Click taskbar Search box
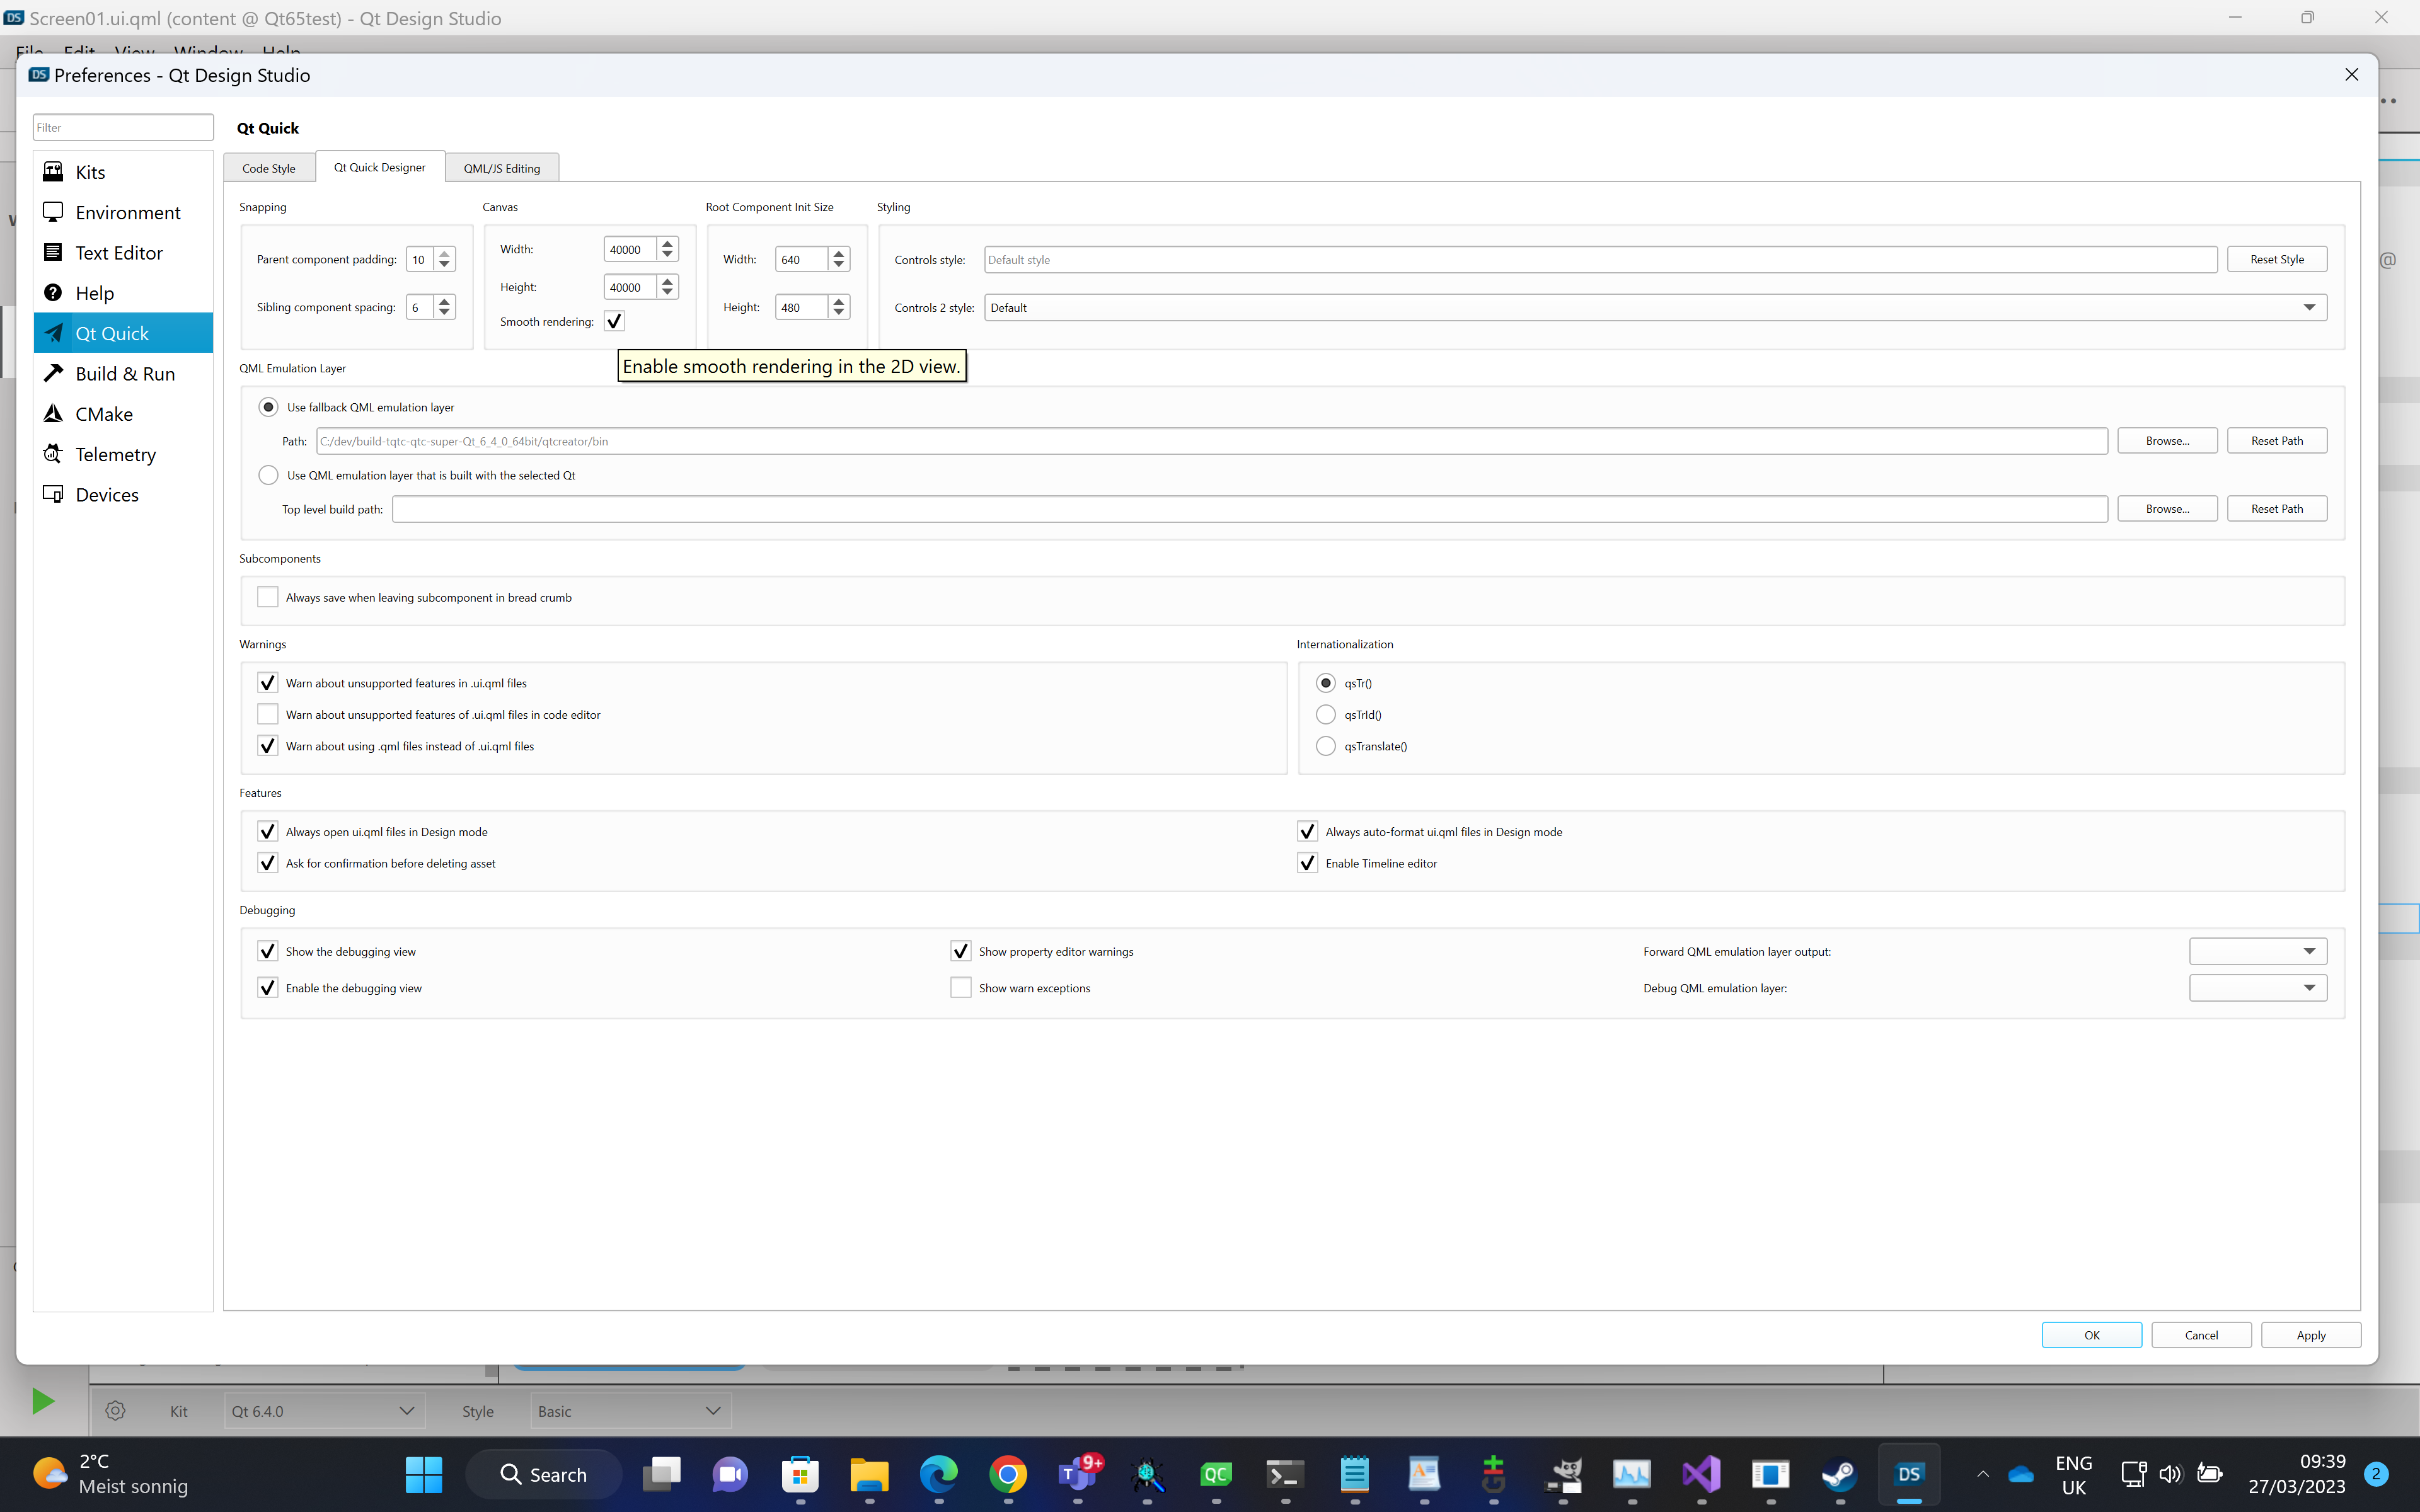Viewport: 2420px width, 1512px height. pos(544,1474)
